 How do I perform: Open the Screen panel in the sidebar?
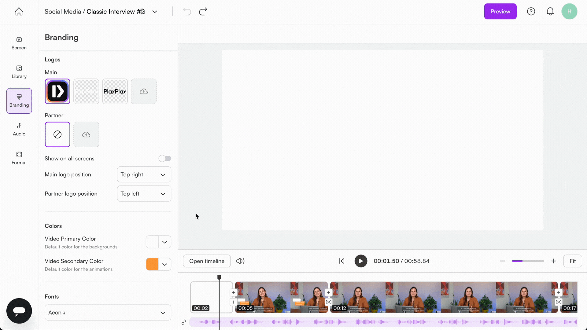pos(19,43)
